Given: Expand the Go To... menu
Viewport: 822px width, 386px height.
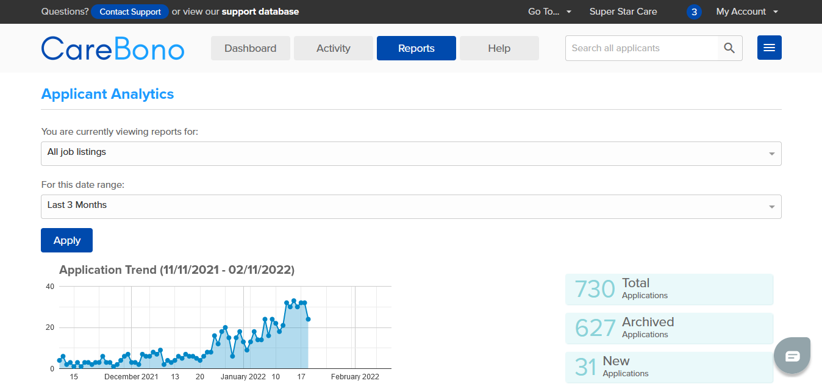Looking at the screenshot, I should [549, 12].
